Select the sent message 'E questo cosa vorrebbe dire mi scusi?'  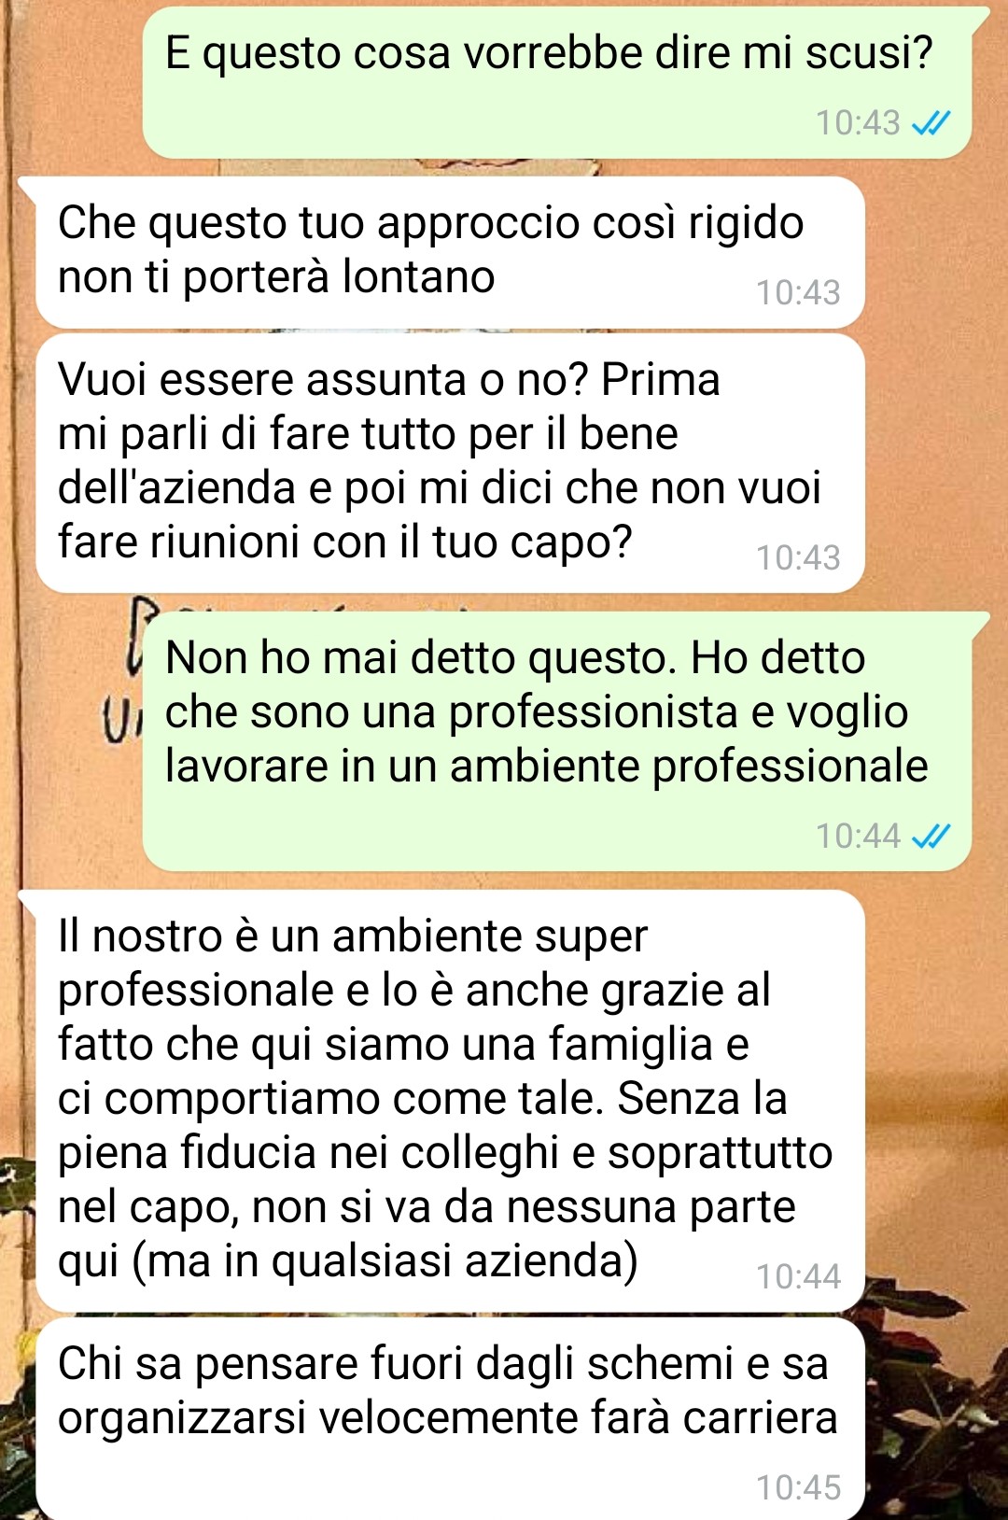tap(557, 83)
